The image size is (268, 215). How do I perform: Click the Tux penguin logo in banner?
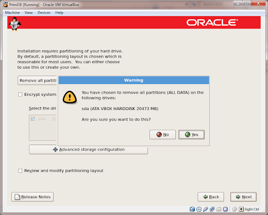(15, 24)
